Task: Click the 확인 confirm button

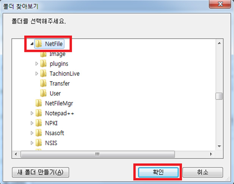Action: [158, 172]
